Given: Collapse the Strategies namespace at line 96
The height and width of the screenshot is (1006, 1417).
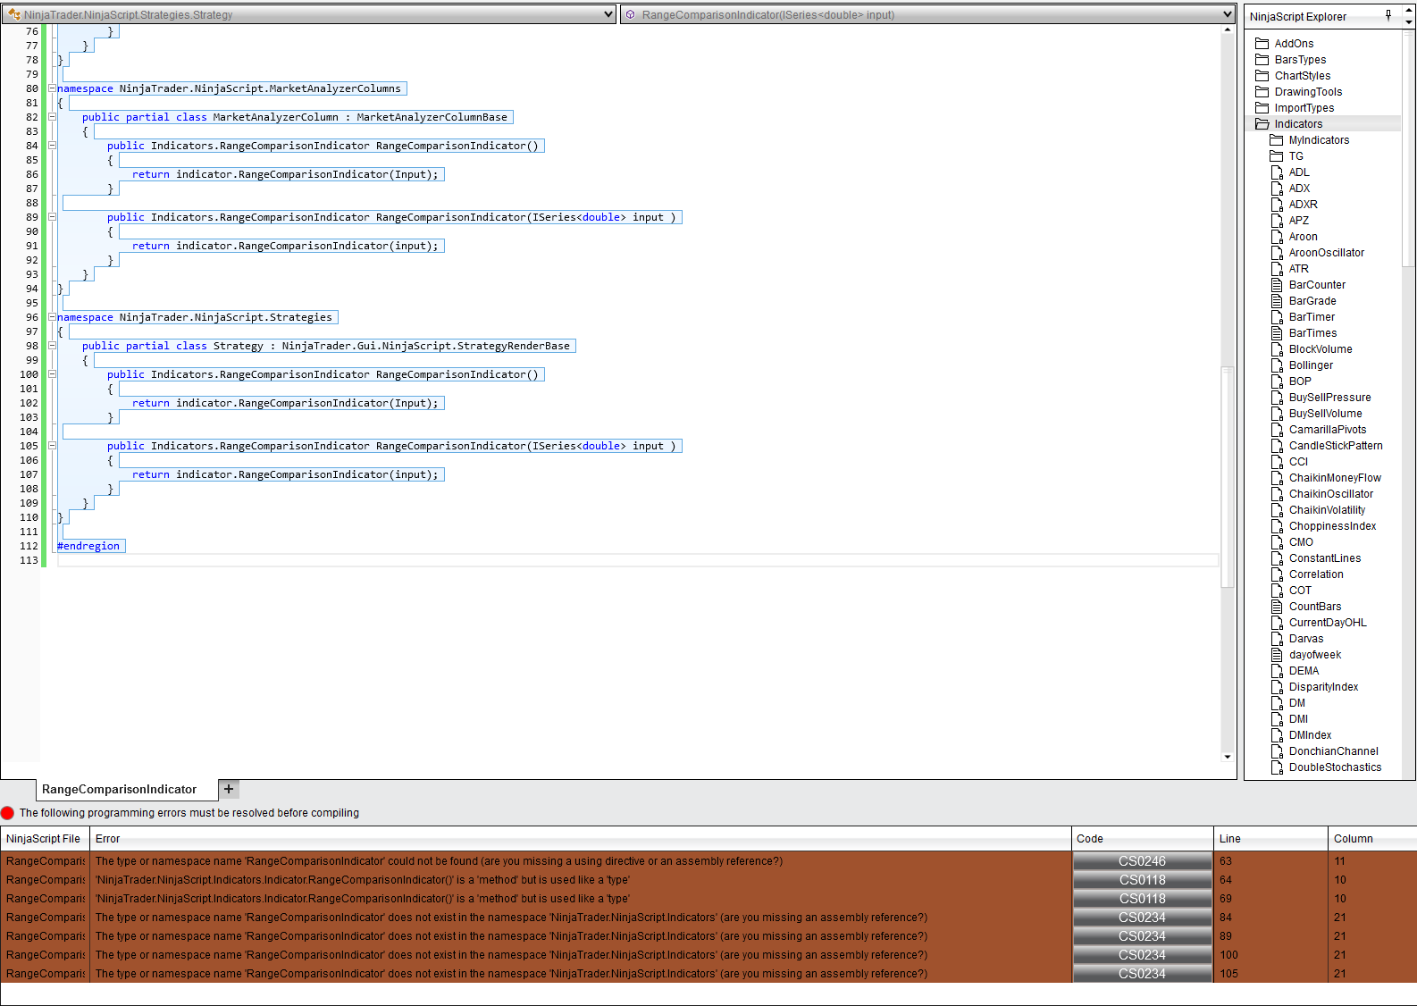Looking at the screenshot, I should 52,317.
